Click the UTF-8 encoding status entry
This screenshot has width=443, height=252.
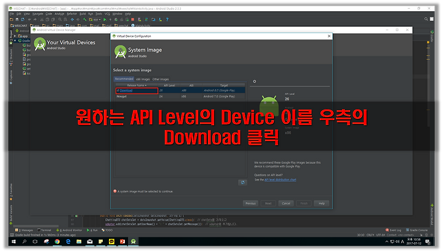381,235
